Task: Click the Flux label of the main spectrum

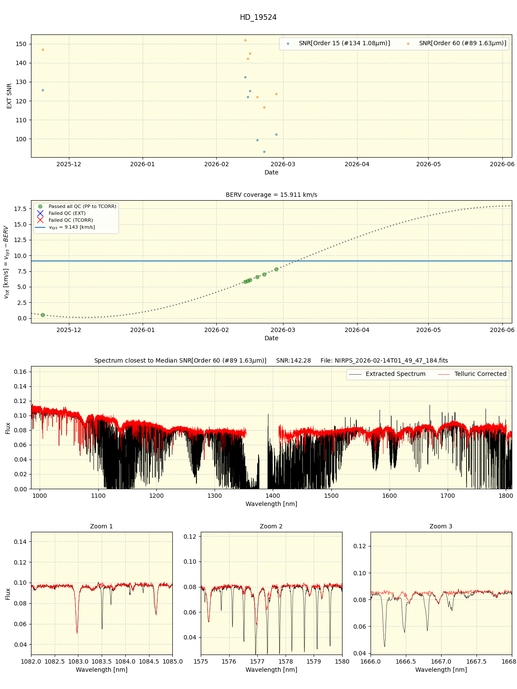Action: (8, 428)
